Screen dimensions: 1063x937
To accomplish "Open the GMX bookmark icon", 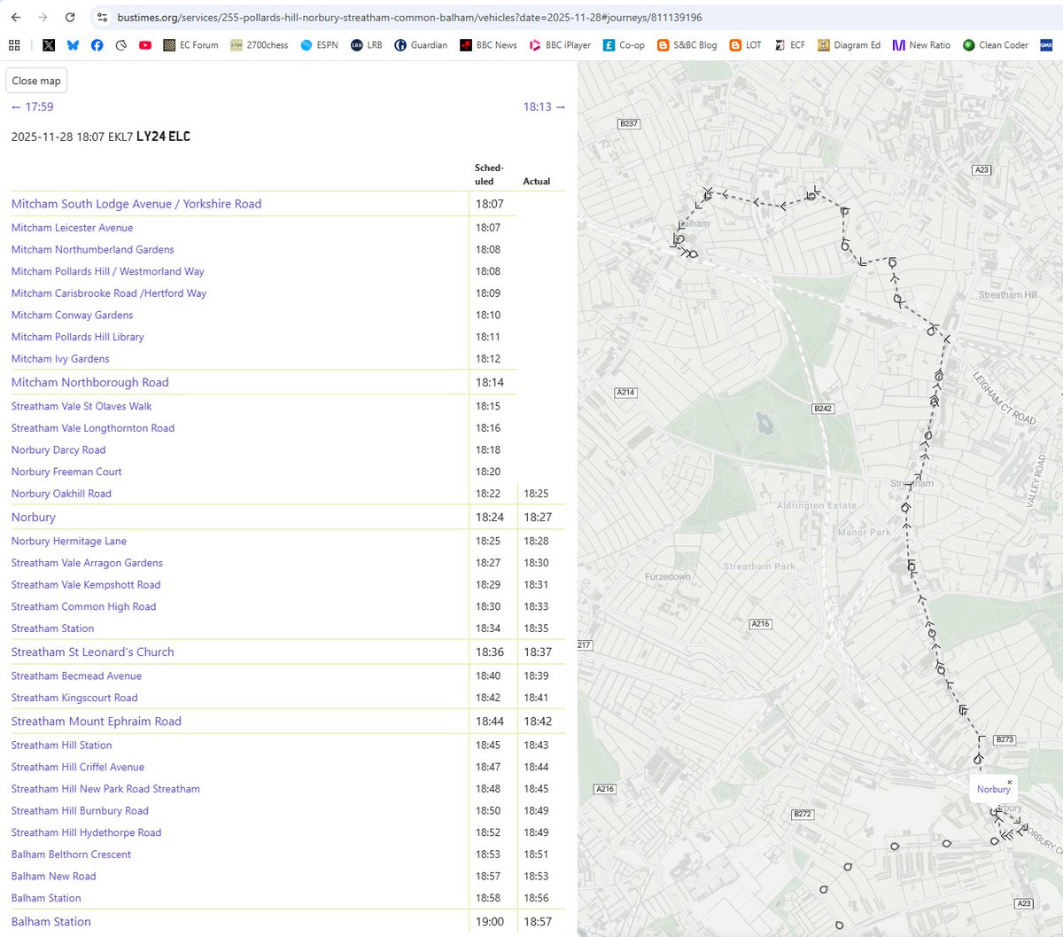I will pyautogui.click(x=1046, y=44).
